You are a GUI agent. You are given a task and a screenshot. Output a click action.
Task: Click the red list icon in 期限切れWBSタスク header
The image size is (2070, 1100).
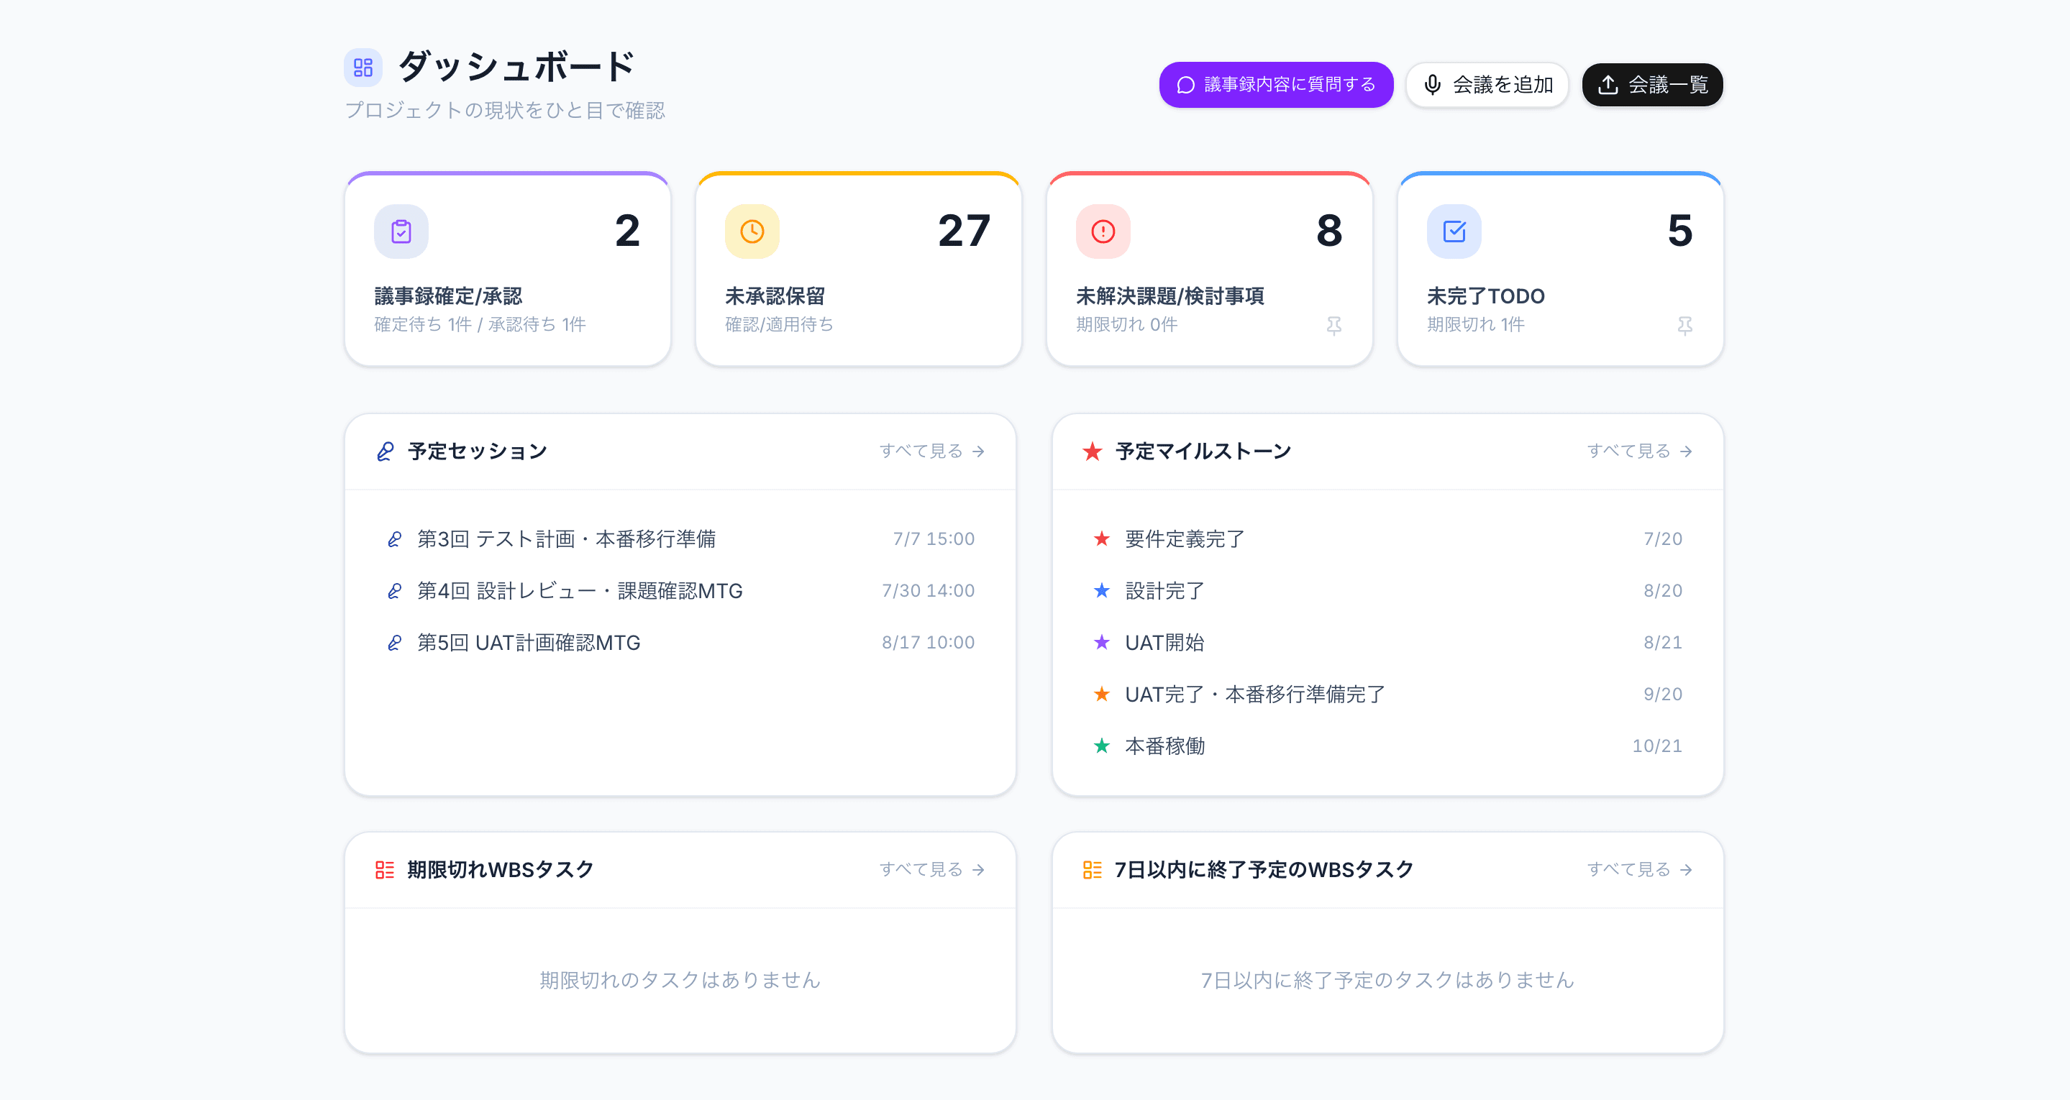pyautogui.click(x=385, y=870)
